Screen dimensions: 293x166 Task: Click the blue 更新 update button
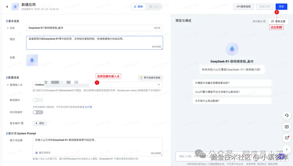pyautogui.click(x=281, y=6)
